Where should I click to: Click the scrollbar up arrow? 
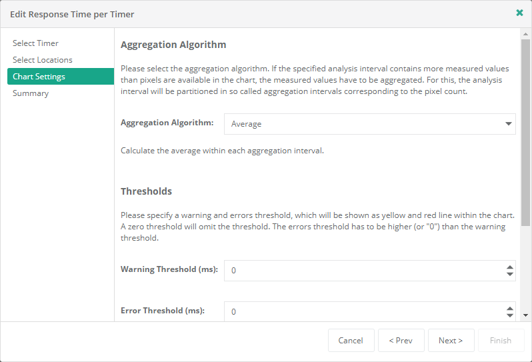pos(526,33)
